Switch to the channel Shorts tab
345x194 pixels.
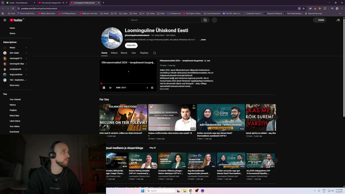pyautogui.click(x=124, y=53)
